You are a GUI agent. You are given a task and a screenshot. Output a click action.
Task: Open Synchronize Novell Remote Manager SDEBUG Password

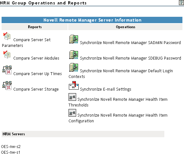point(130,58)
